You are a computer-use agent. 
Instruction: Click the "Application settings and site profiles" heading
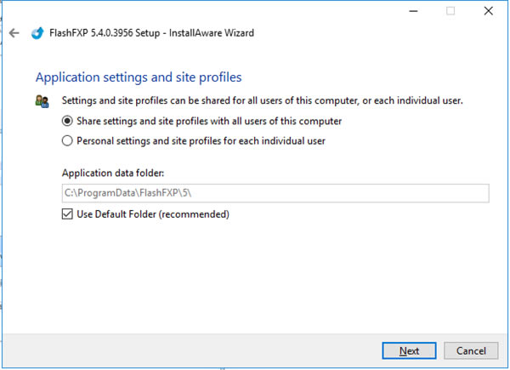coord(139,77)
